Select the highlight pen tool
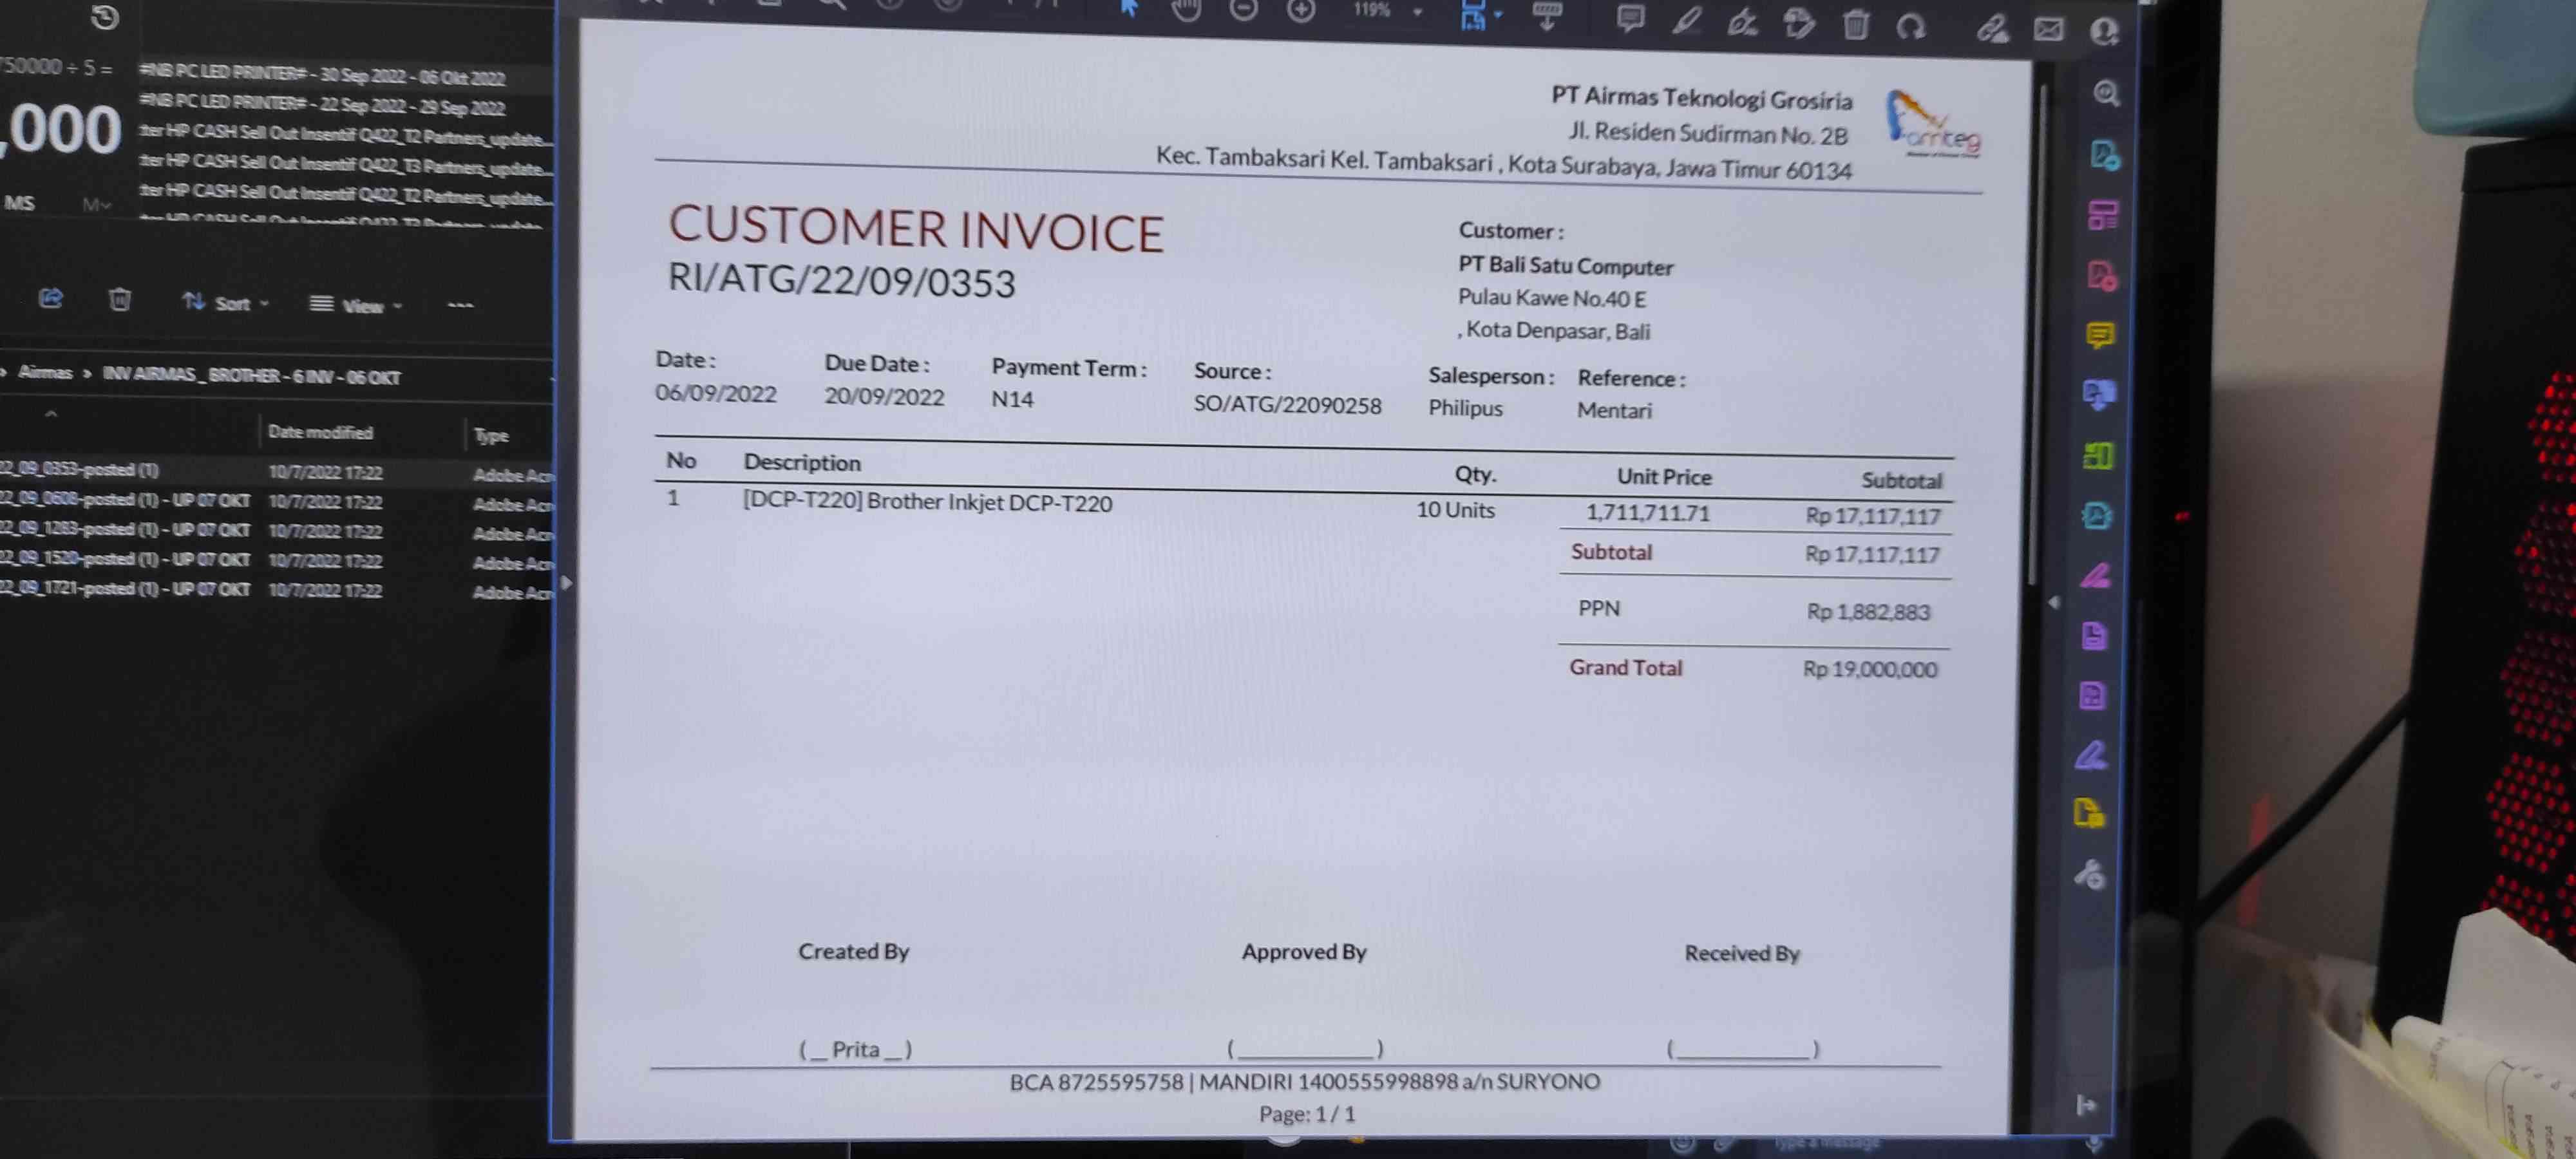The image size is (2576, 1159). (x=1686, y=21)
